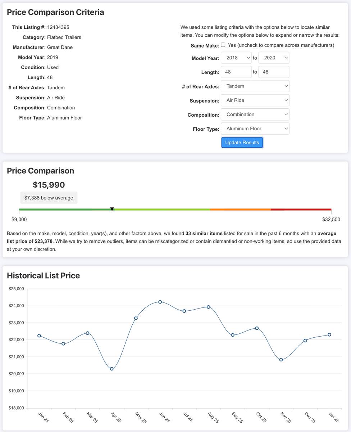351x432 pixels.
Task: Click the red segment of price bar
Action: [x=301, y=209]
